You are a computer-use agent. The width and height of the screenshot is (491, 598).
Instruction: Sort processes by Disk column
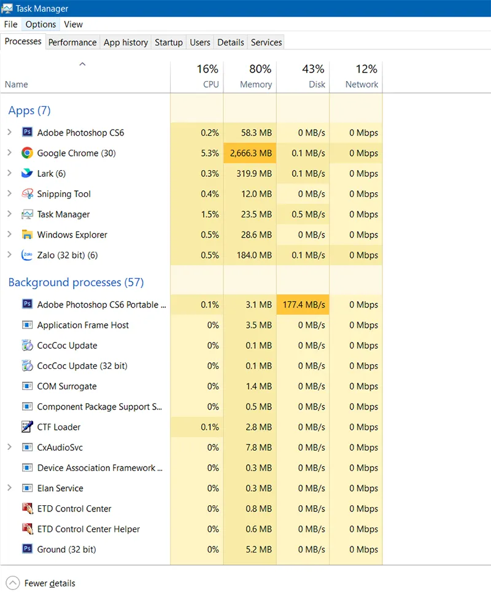(x=303, y=77)
